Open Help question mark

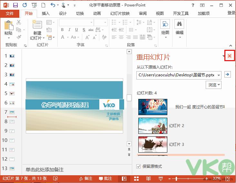tap(193, 5)
